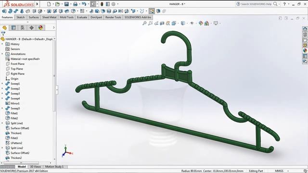Open the dropdown next to Undo icon

pos(88,4)
